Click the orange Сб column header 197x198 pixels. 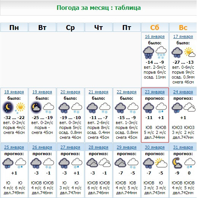coord(155,27)
